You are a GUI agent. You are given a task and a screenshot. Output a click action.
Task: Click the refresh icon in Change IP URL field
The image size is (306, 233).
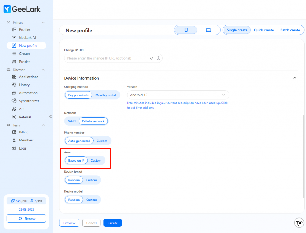[x=152, y=58]
